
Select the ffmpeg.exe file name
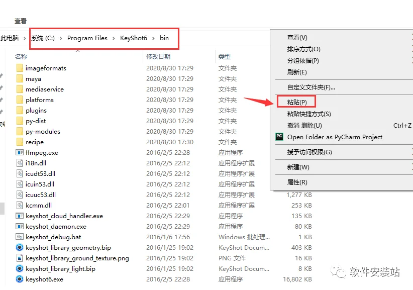click(x=42, y=152)
